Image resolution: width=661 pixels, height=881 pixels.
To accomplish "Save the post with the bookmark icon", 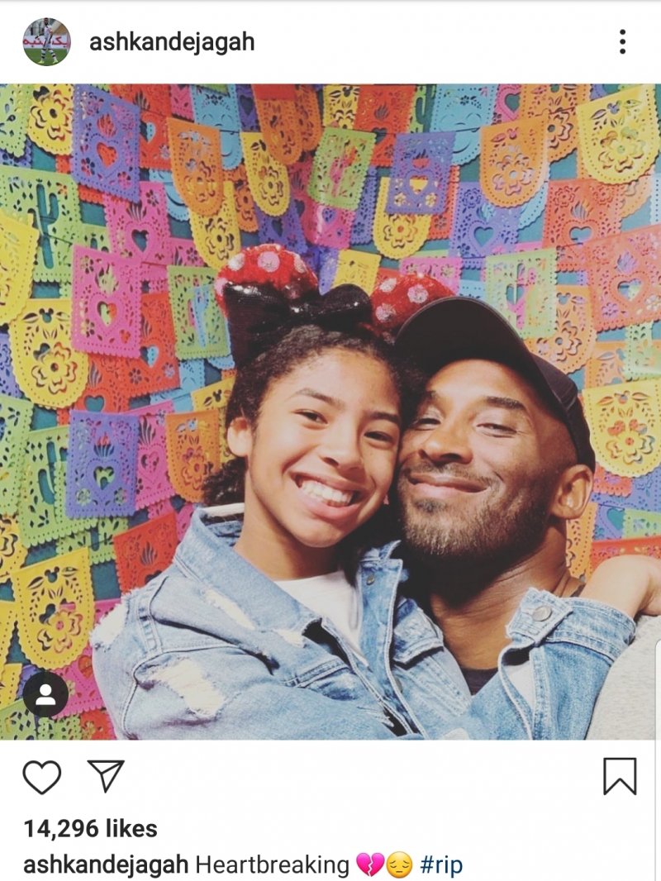I will pos(620,777).
